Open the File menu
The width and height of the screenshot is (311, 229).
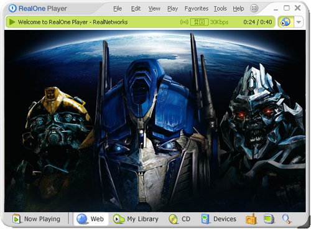point(118,9)
